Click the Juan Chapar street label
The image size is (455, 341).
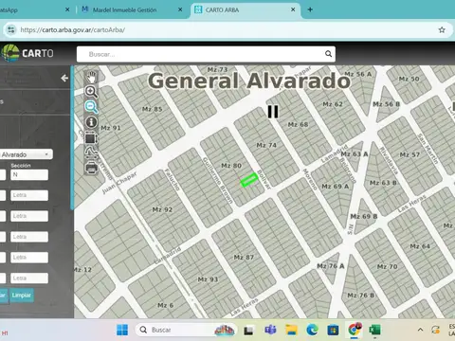pos(119,183)
